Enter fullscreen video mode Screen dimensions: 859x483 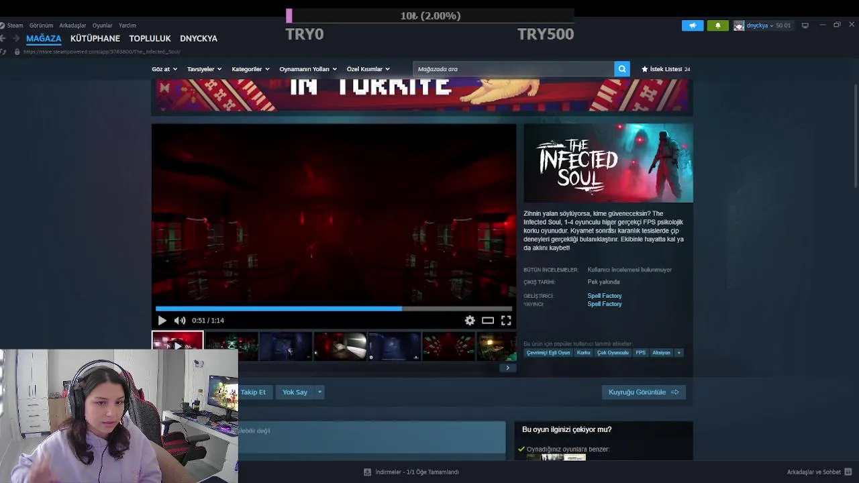pos(506,321)
